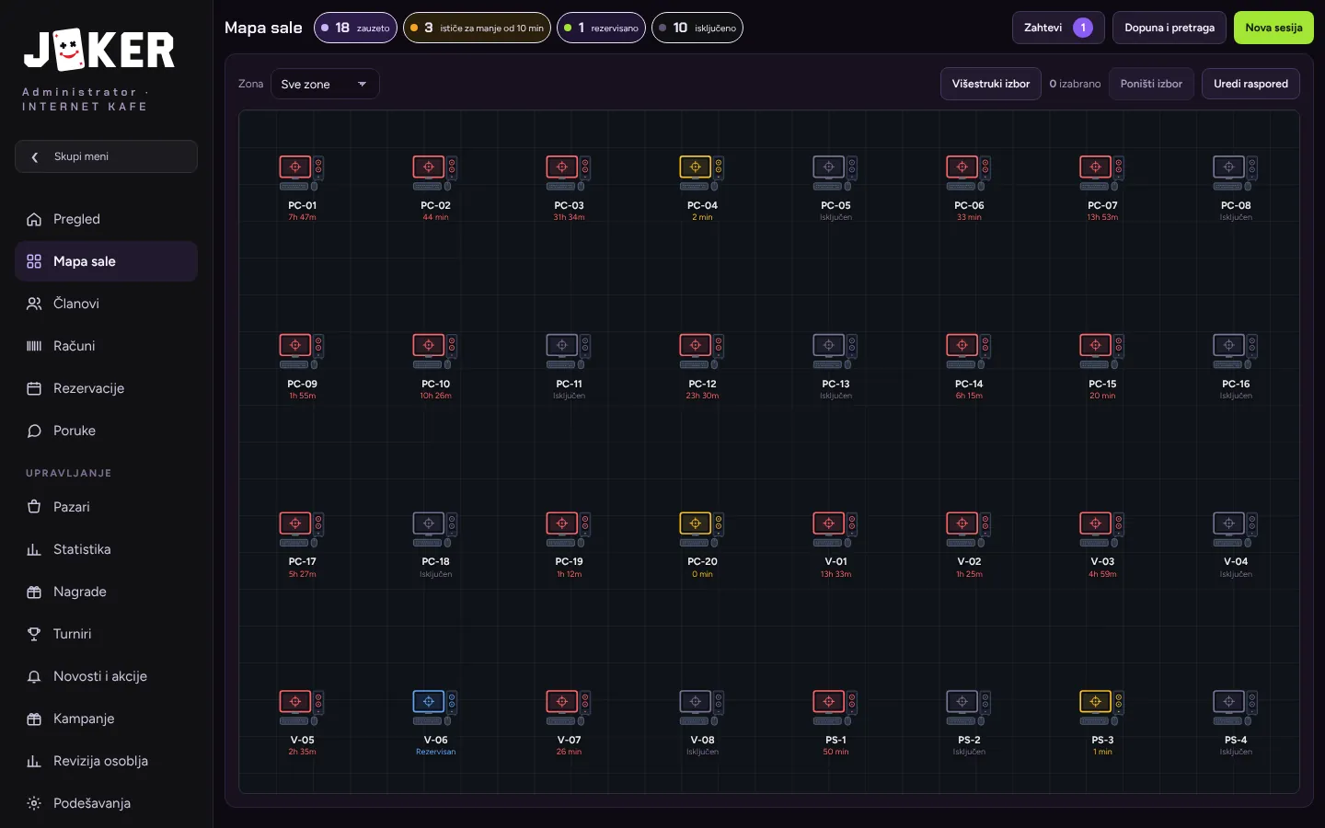The height and width of the screenshot is (828, 1325).
Task: Open Pazari under Upravljanje
Action: point(106,507)
